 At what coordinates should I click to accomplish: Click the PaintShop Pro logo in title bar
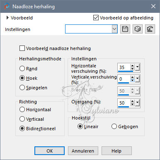tap(7, 6)
